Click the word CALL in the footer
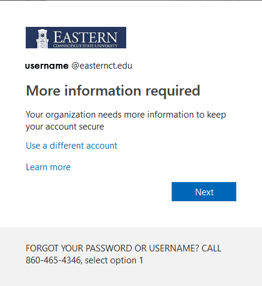This screenshot has height=286, width=262. tap(211, 248)
